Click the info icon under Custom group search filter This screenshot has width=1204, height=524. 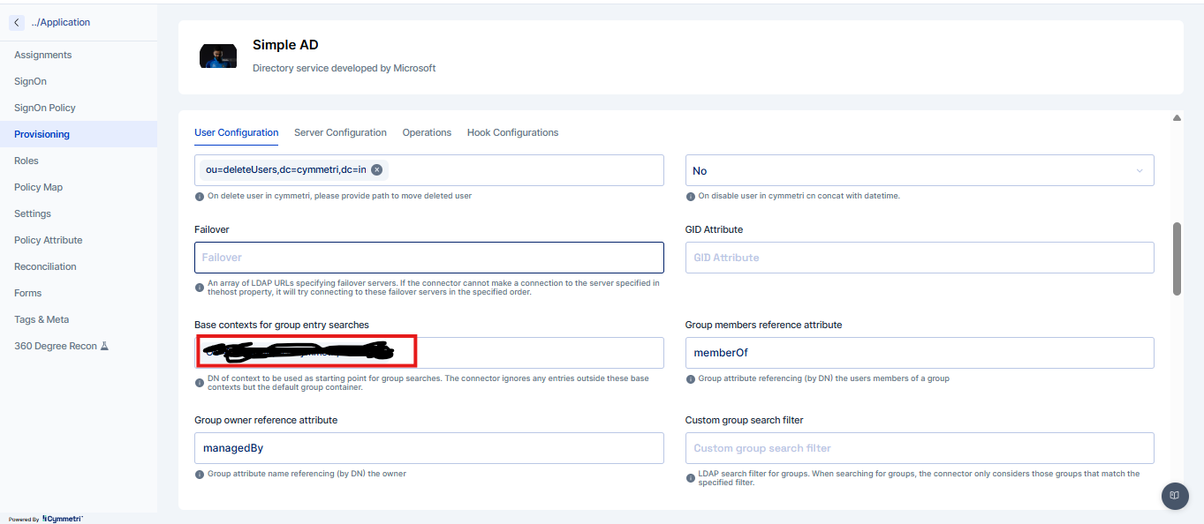click(x=690, y=475)
